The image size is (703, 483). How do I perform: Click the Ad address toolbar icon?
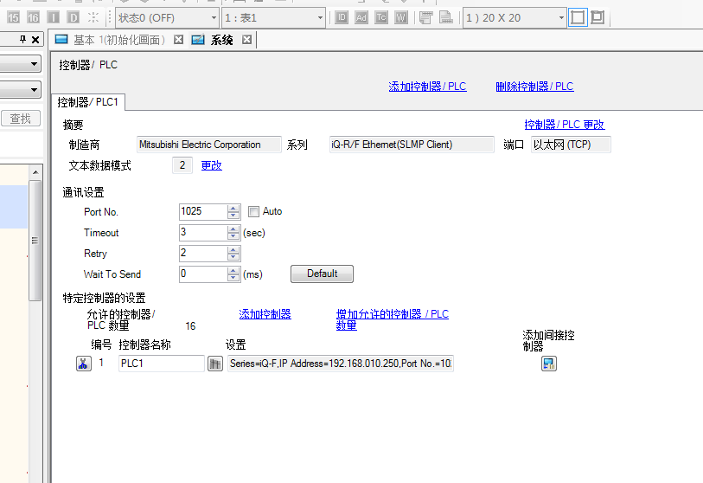[x=361, y=17]
